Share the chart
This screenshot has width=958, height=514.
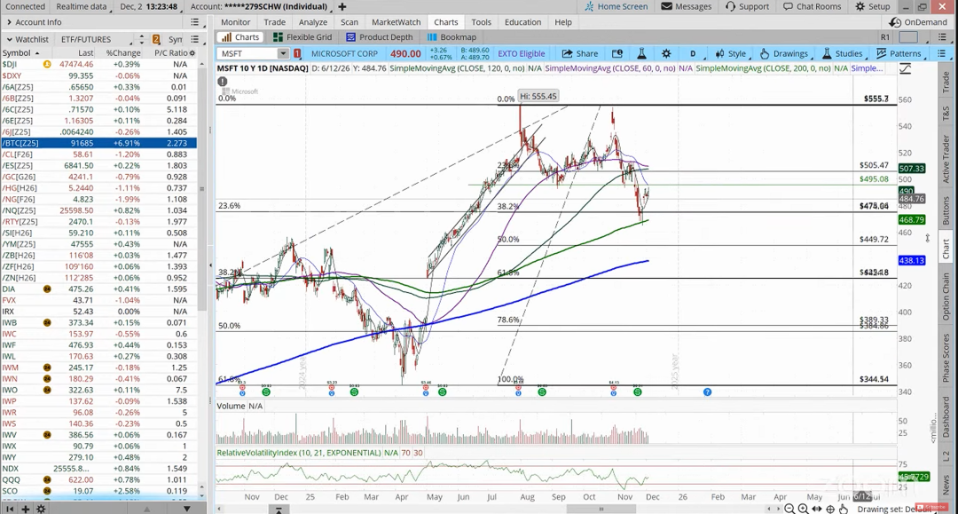pos(580,53)
